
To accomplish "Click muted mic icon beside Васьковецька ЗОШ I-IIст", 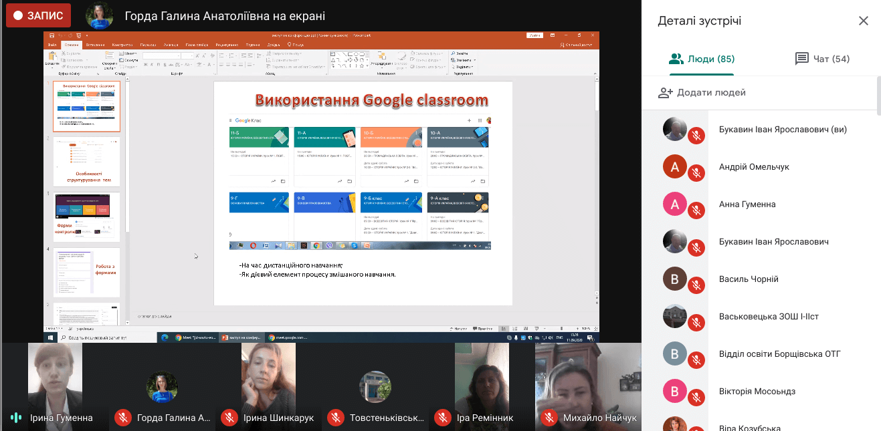I will (696, 323).
